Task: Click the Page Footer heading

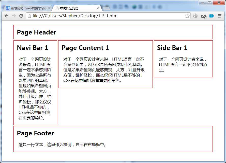Action: [35, 133]
